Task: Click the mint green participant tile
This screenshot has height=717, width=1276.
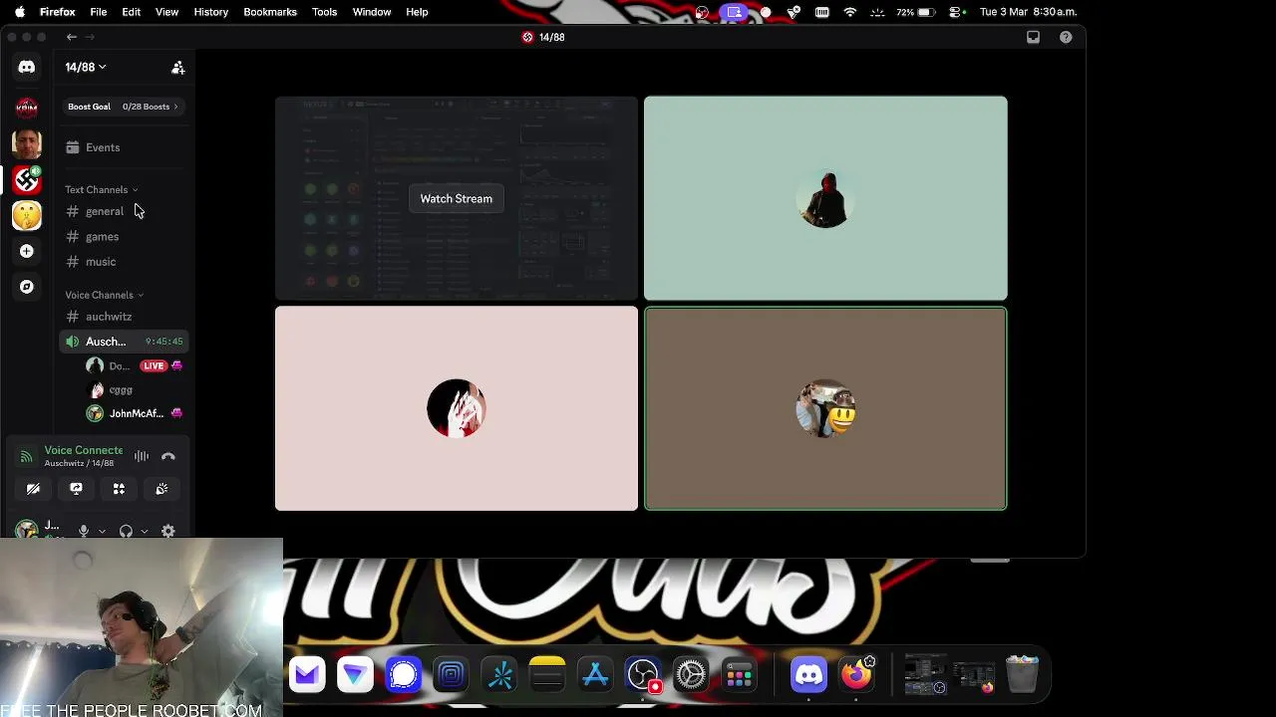Action: (825, 198)
